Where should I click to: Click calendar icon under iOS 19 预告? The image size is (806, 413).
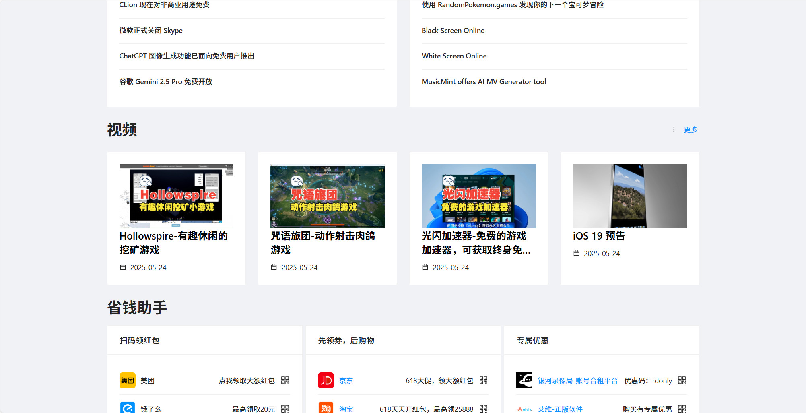pos(577,253)
